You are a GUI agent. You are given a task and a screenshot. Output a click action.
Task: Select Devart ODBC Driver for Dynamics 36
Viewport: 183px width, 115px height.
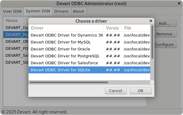point(90,35)
